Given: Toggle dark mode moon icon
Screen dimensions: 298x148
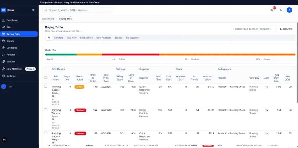Looking at the screenshot, I should point(281,10).
